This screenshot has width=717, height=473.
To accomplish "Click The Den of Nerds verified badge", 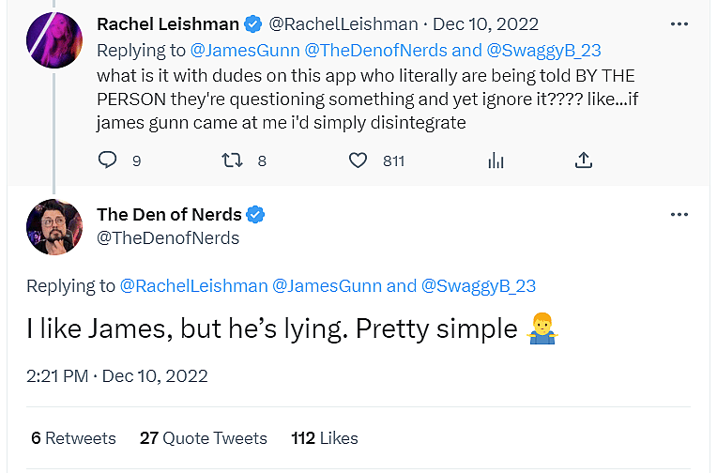I will pyautogui.click(x=255, y=215).
